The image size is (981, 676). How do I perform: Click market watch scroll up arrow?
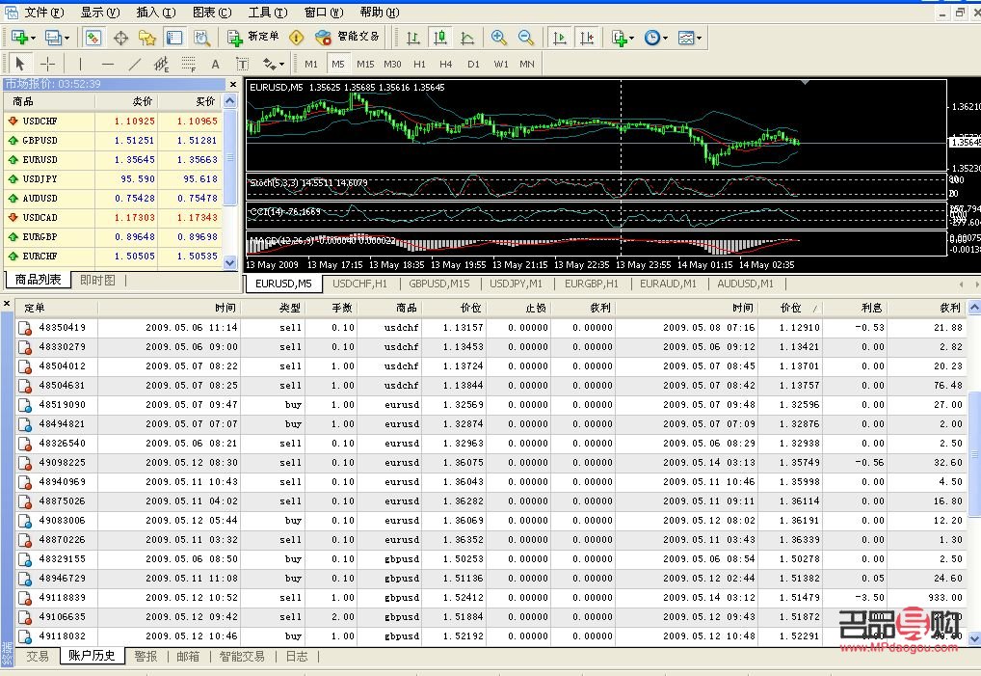pos(230,101)
